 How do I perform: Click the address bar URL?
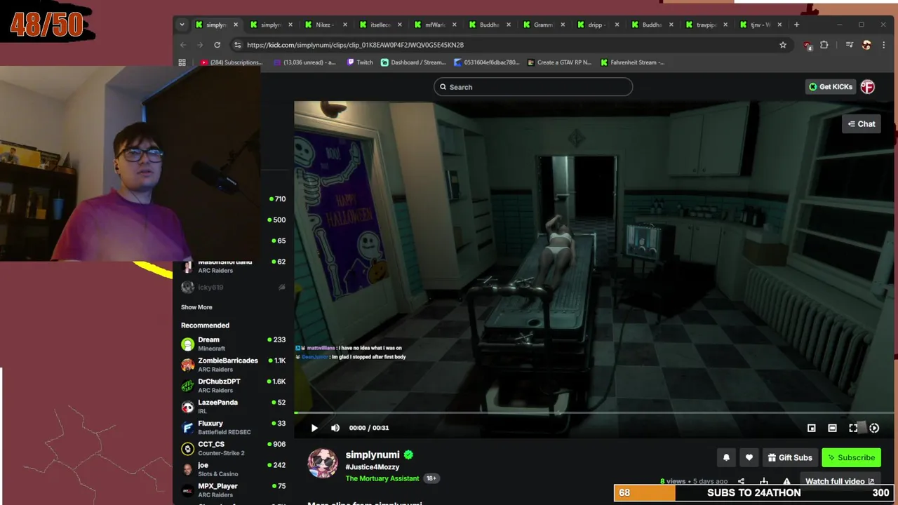tap(355, 45)
